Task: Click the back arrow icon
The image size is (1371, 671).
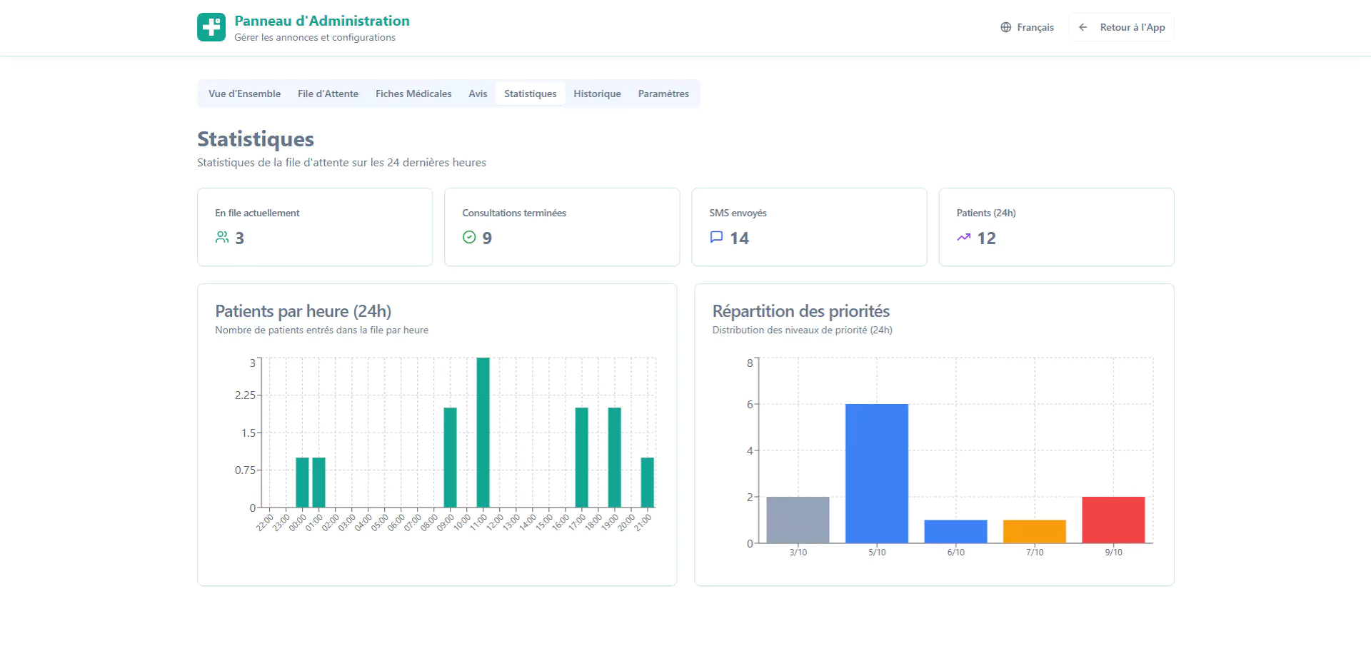Action: (1083, 27)
